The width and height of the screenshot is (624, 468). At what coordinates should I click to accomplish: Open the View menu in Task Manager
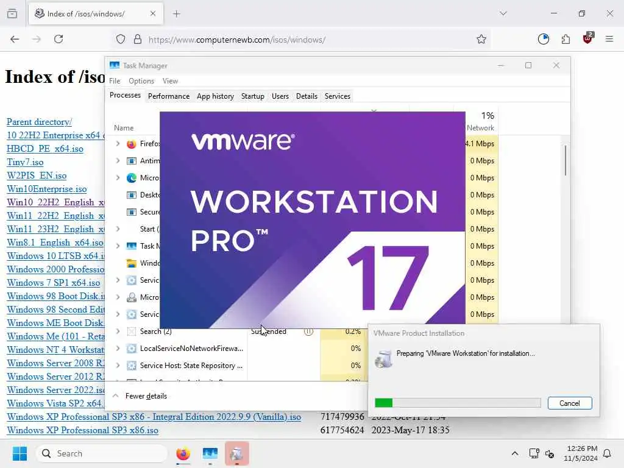pyautogui.click(x=171, y=81)
